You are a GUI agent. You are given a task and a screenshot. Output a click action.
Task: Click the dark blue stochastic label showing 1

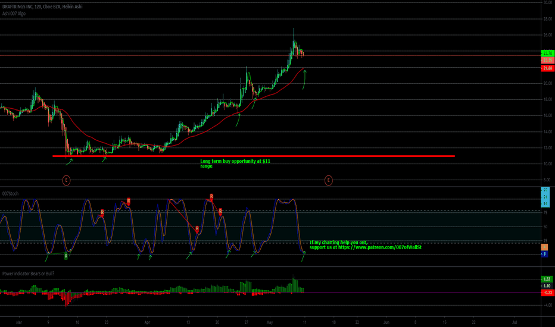(544, 254)
